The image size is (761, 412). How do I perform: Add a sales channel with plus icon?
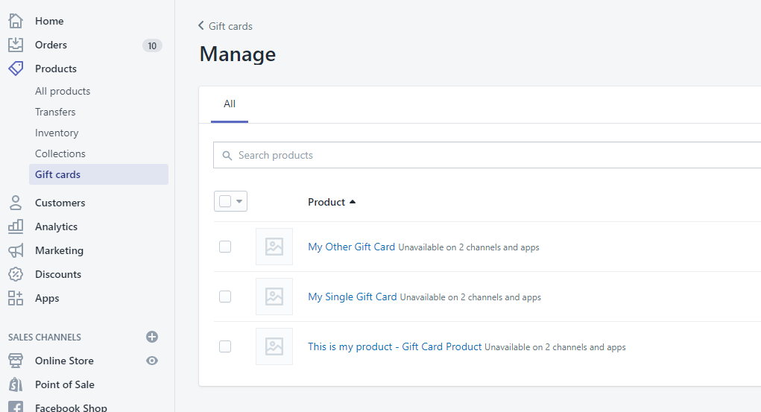(x=152, y=337)
